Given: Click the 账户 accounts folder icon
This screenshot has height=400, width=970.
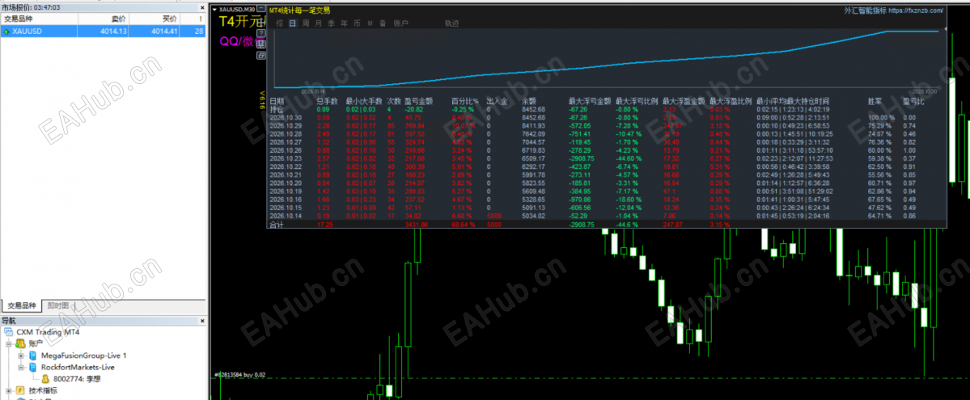Looking at the screenshot, I should (x=20, y=343).
